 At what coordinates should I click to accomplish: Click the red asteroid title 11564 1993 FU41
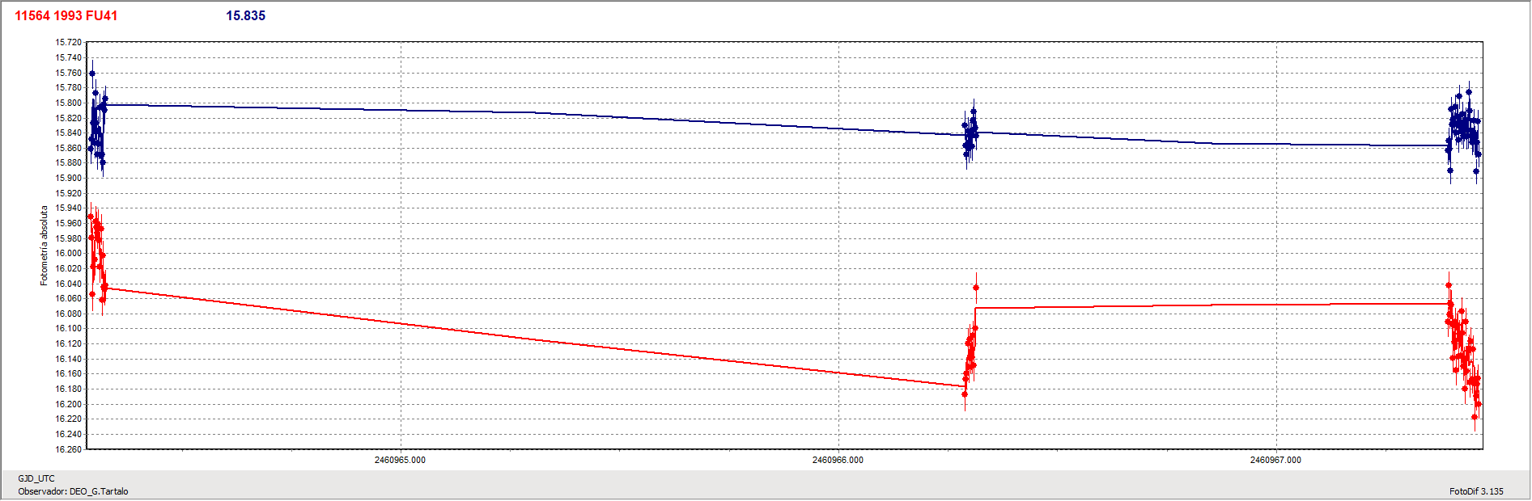66,16
